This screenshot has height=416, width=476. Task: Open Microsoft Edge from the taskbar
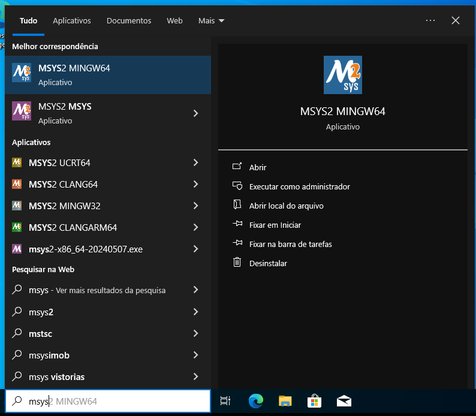257,401
